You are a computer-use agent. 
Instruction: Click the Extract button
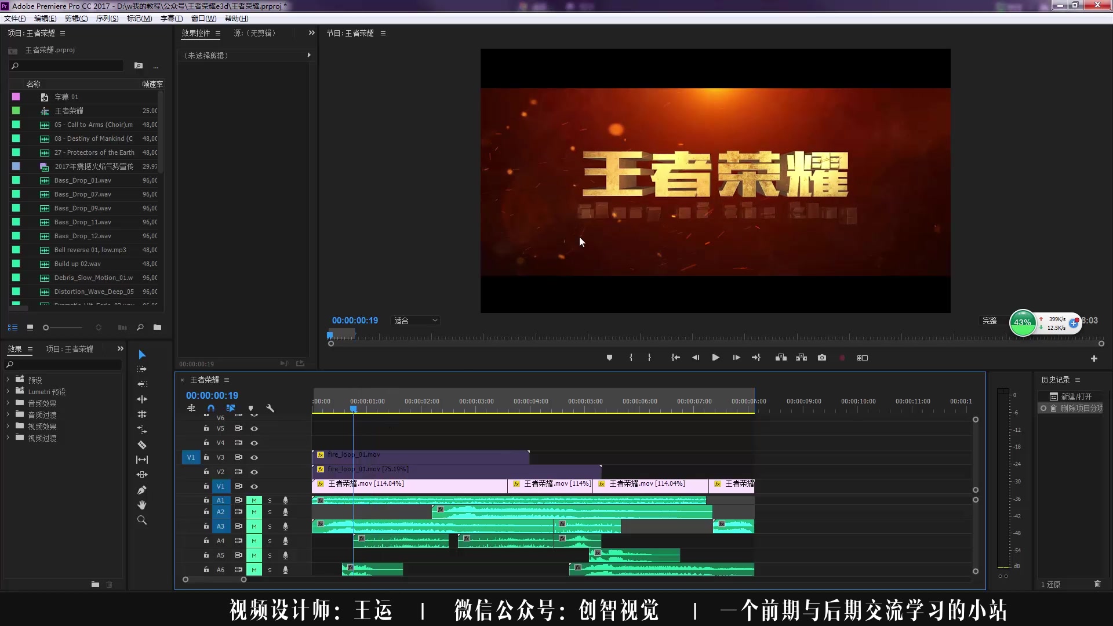tap(802, 358)
